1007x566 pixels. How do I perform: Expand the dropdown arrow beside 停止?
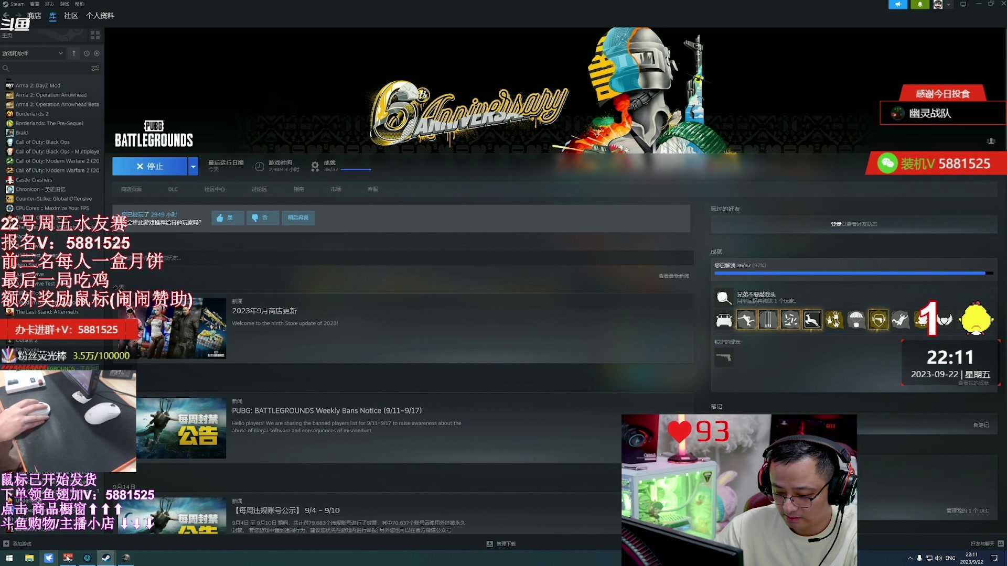tap(193, 166)
